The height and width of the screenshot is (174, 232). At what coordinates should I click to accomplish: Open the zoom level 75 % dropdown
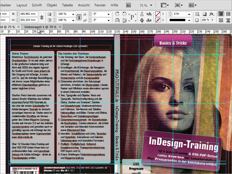click(151, 5)
